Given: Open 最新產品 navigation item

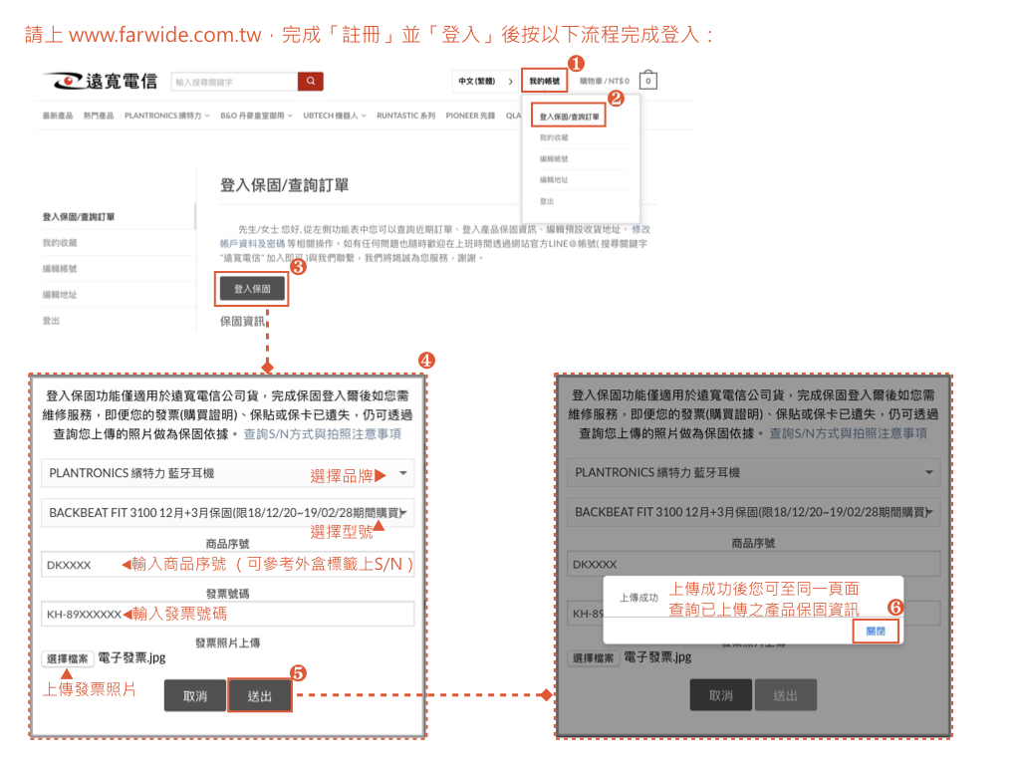Looking at the screenshot, I should tap(57, 116).
